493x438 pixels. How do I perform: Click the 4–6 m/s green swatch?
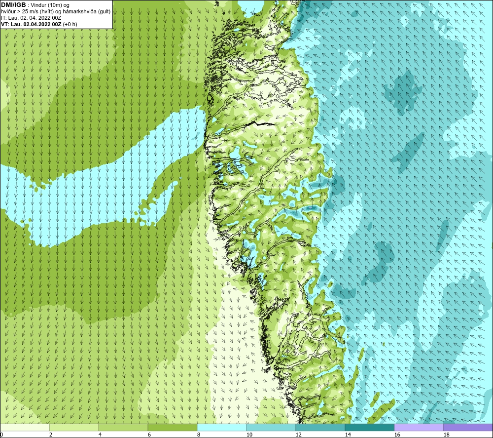pos(123,427)
